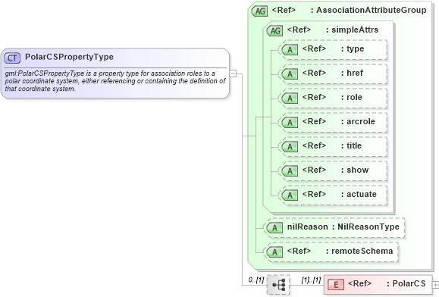Select the type attribute label

point(356,49)
